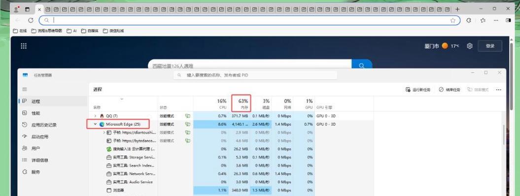The height and width of the screenshot is (196, 520).
Task: Click the 效率模式 button in toolbar
Action: (478, 90)
